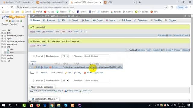Toggle upper Show all checkbox
The width and height of the screenshot is (193, 108).
[x=33, y=56]
